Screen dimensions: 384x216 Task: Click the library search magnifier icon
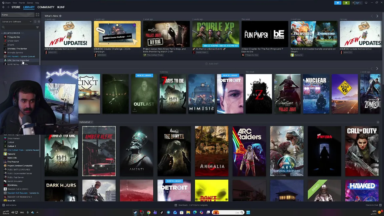coord(3,27)
